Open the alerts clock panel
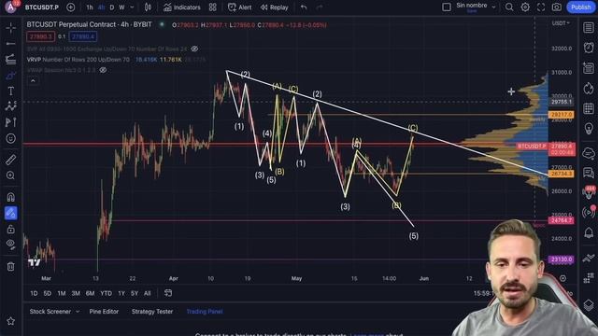Screen dimensions: 598x336 click(x=589, y=48)
